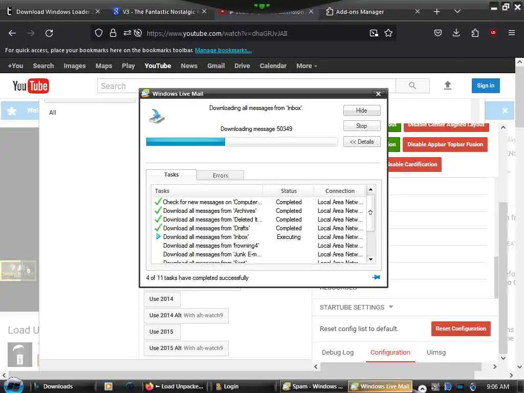Open the Firefox hamburger menu
The height and width of the screenshot is (393, 524).
511,33
